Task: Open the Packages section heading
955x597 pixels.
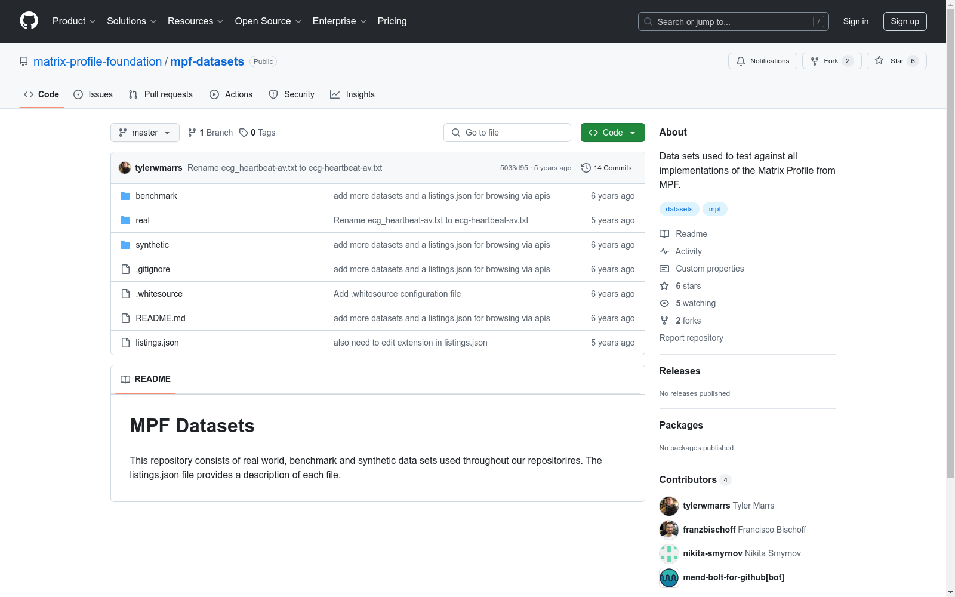Action: click(x=681, y=425)
